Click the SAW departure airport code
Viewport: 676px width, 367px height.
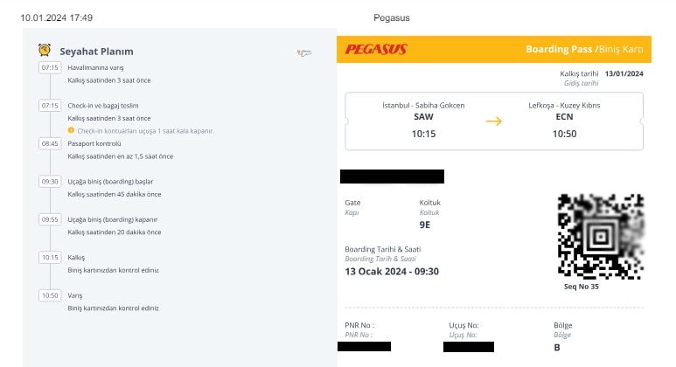[x=423, y=116]
